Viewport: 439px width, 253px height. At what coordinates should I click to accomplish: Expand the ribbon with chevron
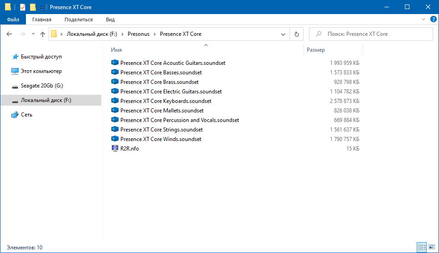coord(424,19)
